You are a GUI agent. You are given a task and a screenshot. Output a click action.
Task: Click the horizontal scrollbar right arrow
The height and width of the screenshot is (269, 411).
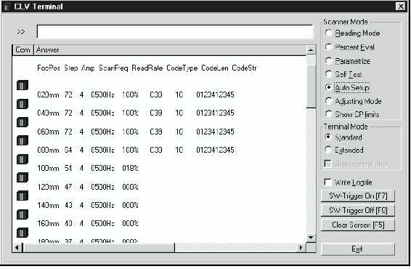301,247
